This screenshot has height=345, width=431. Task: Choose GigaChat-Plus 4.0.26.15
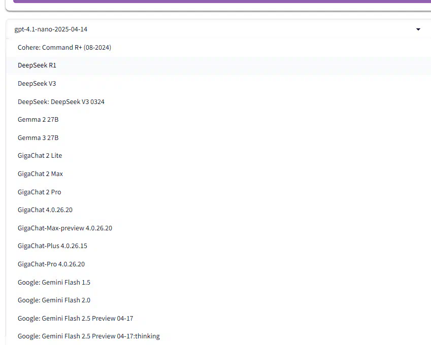point(218,246)
